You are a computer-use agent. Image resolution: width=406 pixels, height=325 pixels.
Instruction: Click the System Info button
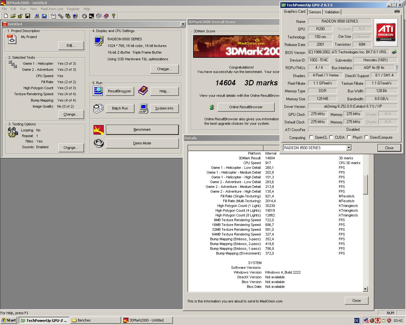164,108
